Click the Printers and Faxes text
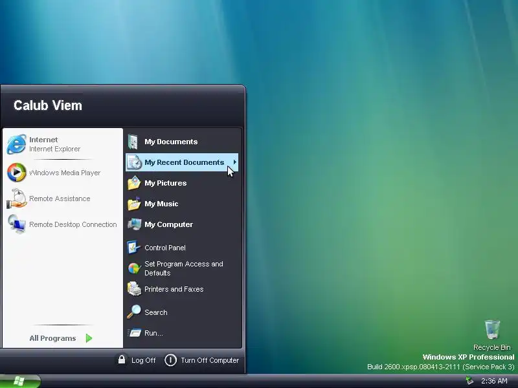Viewport: 518px width, 388px height. [x=174, y=289]
